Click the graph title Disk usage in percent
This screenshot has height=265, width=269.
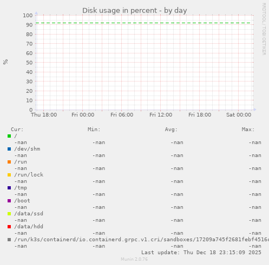point(135,11)
